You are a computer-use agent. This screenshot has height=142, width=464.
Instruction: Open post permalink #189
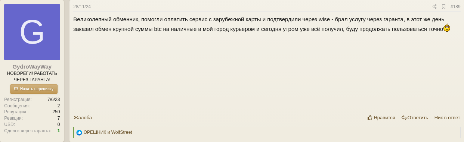coord(455,7)
